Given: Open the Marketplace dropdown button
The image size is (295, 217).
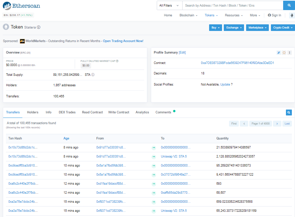Looking at the screenshot, I should (257, 28).
